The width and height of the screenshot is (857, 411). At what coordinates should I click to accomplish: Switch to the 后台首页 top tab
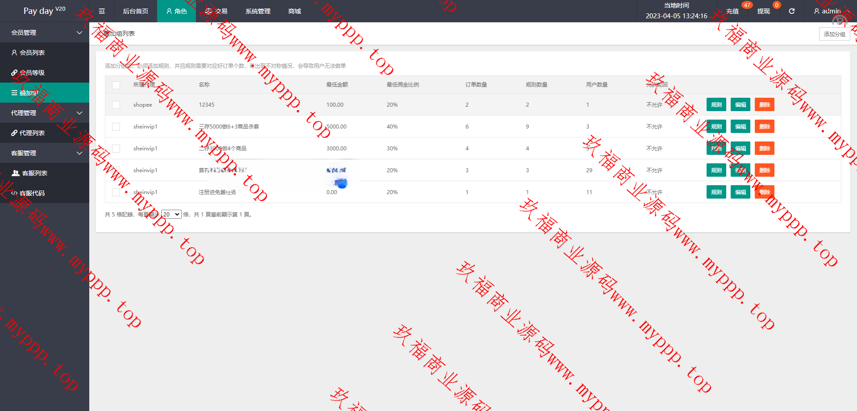tap(135, 11)
